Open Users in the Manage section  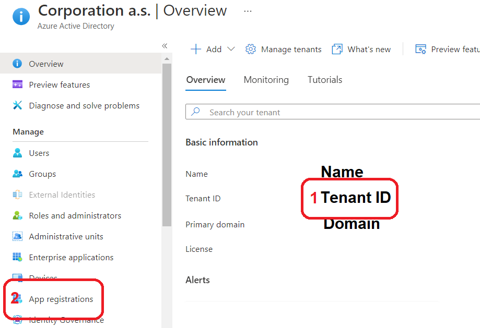[x=39, y=153]
